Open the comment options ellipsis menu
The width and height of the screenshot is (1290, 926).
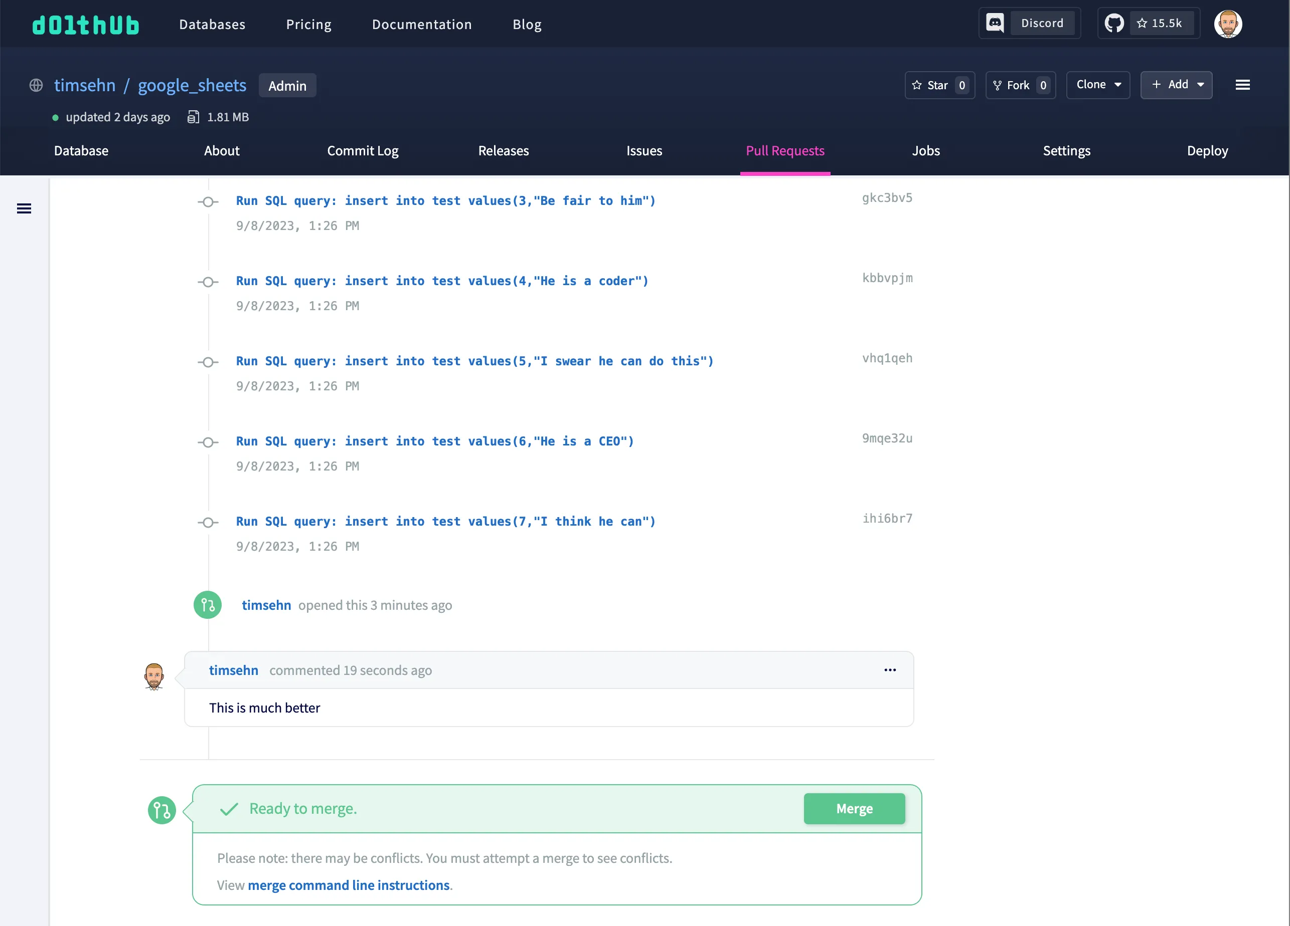pyautogui.click(x=890, y=670)
